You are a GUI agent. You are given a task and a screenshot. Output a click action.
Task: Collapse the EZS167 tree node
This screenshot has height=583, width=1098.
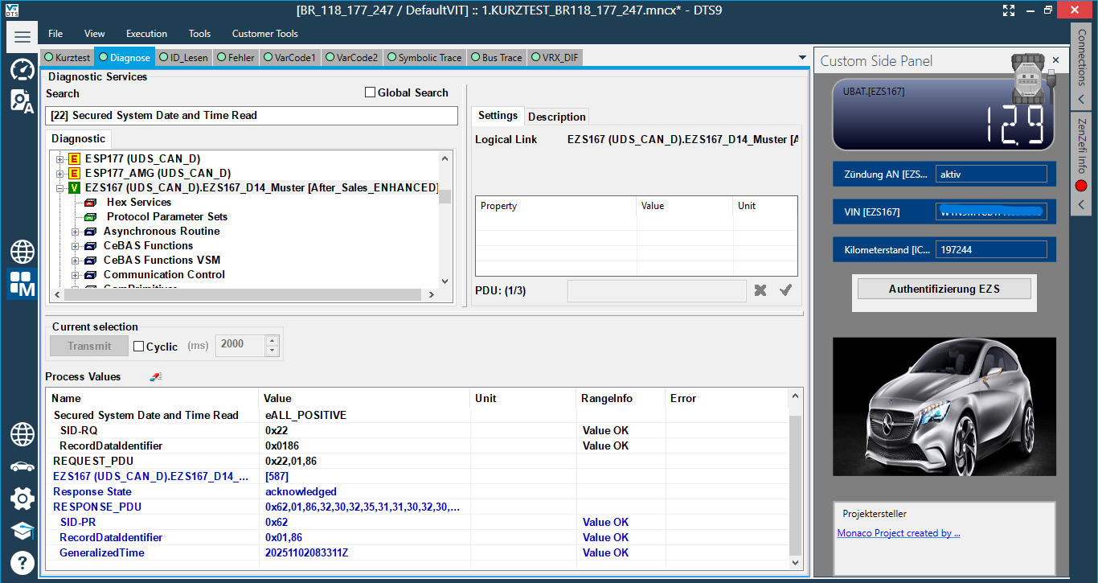click(x=60, y=188)
